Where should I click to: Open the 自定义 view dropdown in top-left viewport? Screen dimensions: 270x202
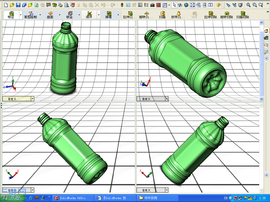tap(32, 99)
